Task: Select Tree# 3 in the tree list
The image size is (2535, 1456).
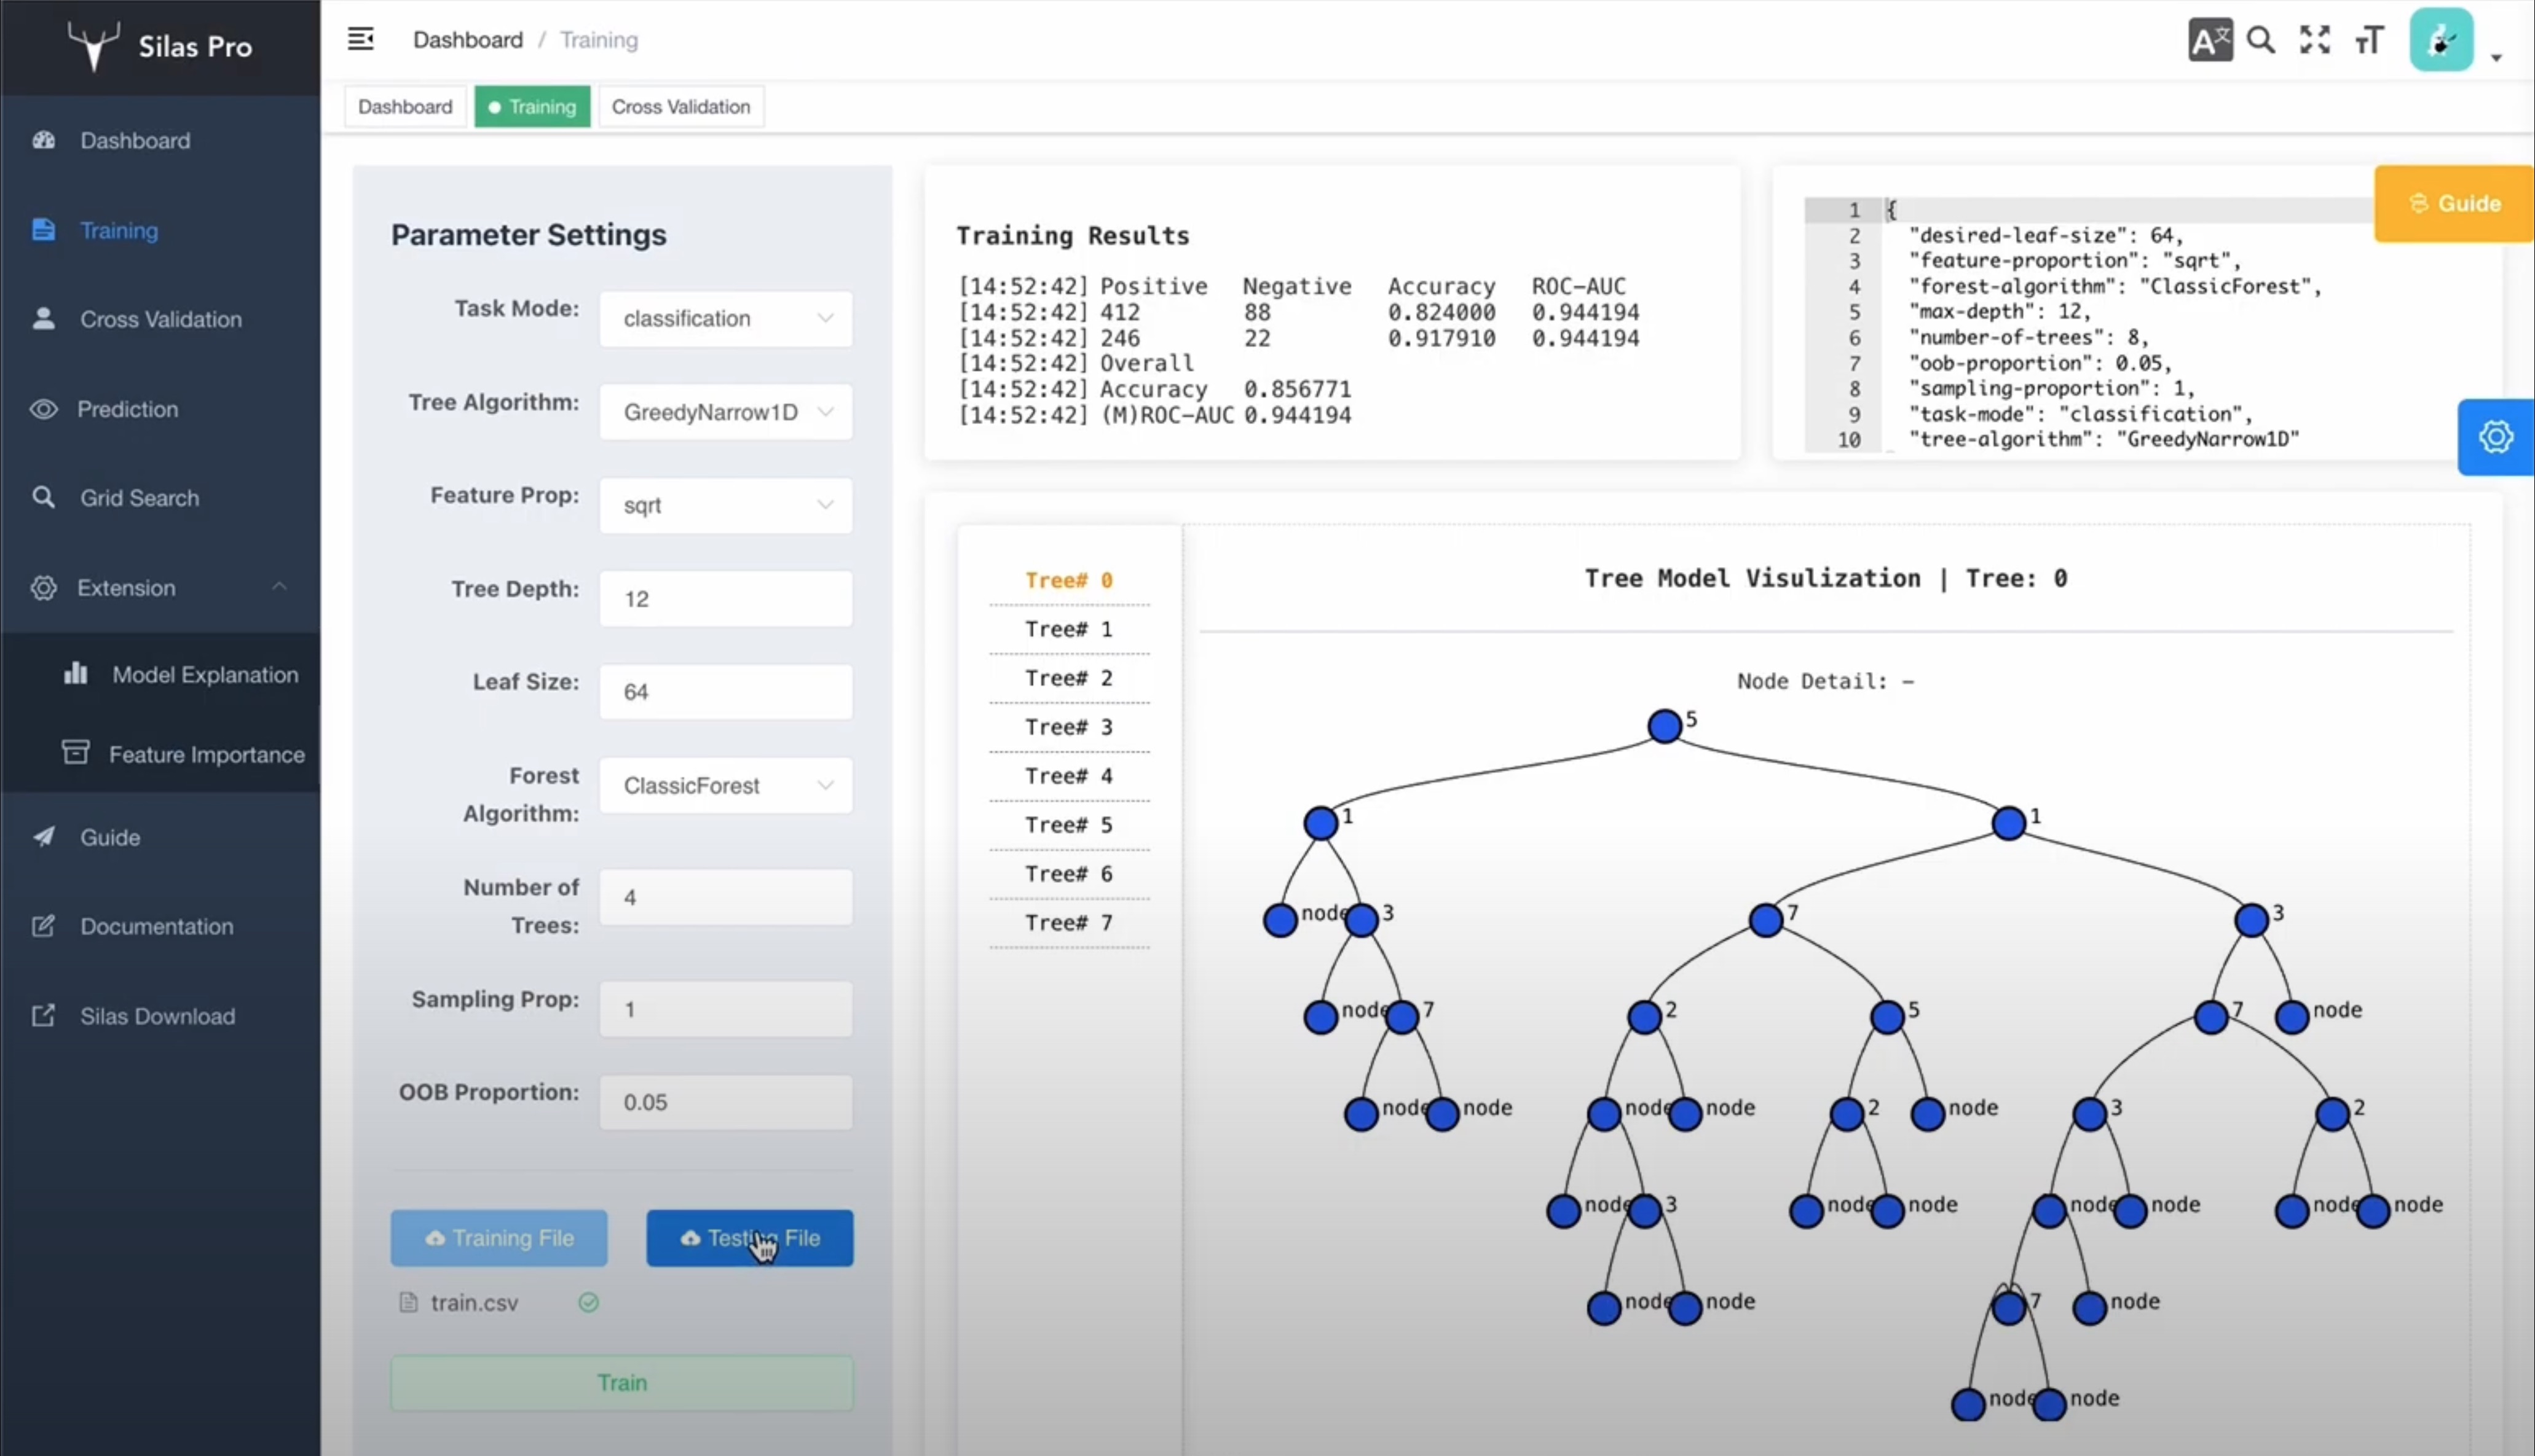Action: (x=1068, y=727)
